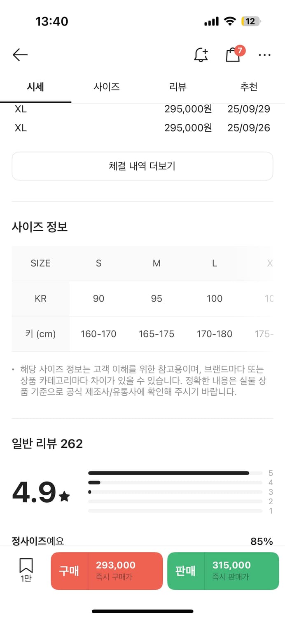Screen dimensions: 285x619
Task: Go to the 추천 tab
Action: coord(249,87)
